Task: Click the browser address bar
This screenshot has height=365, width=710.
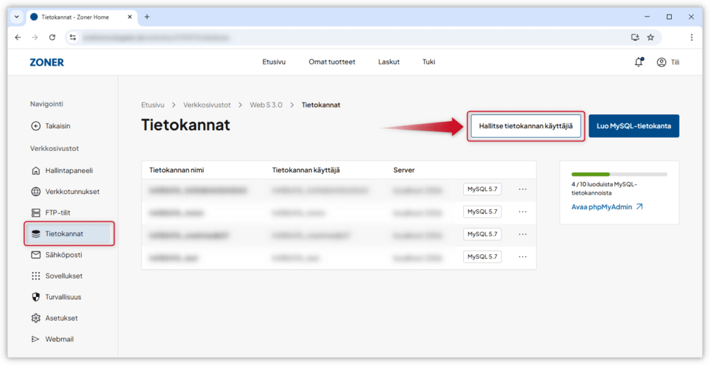Action: (x=347, y=37)
